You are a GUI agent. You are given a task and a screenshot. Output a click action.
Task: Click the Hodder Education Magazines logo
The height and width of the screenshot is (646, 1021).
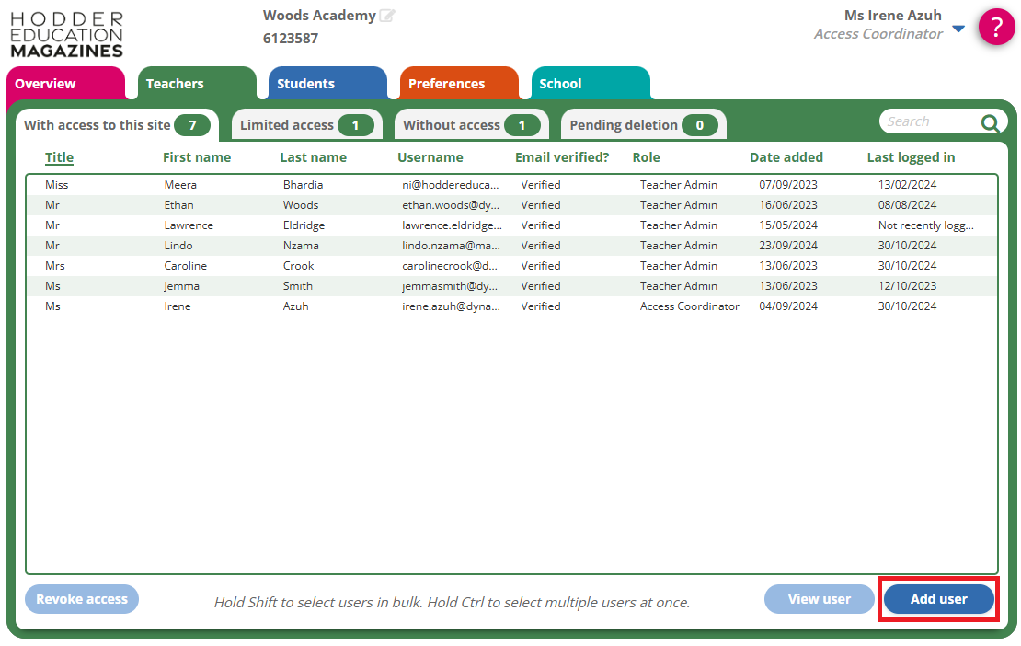67,35
